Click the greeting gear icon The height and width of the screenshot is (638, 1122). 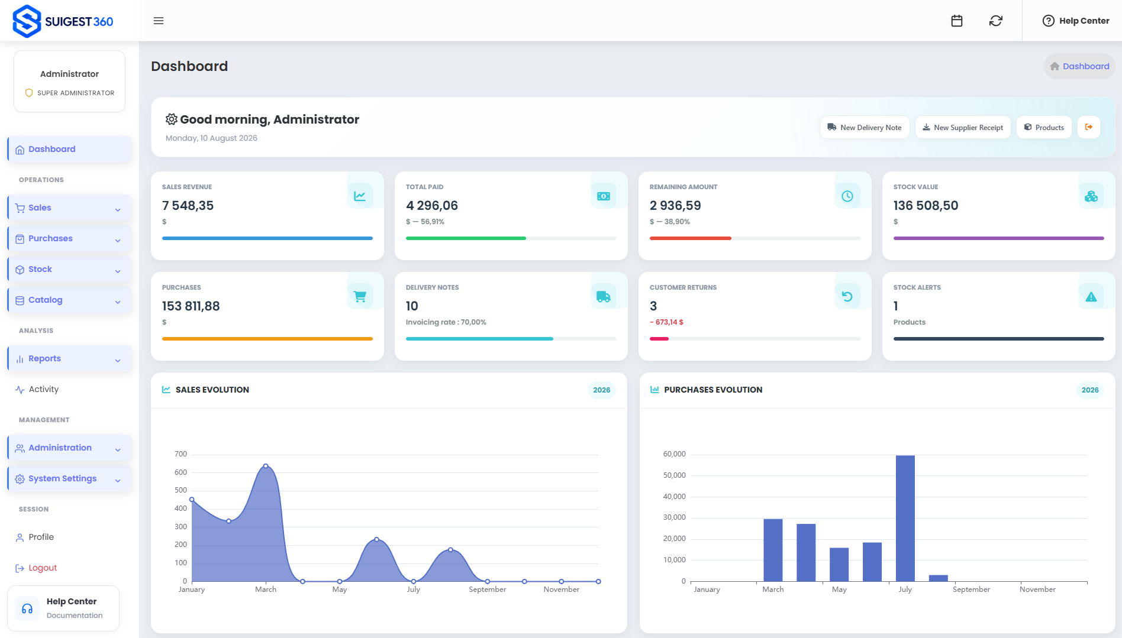point(172,119)
